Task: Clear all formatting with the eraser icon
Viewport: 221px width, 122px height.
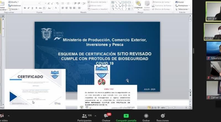Action: pyautogui.click(x=57, y=3)
